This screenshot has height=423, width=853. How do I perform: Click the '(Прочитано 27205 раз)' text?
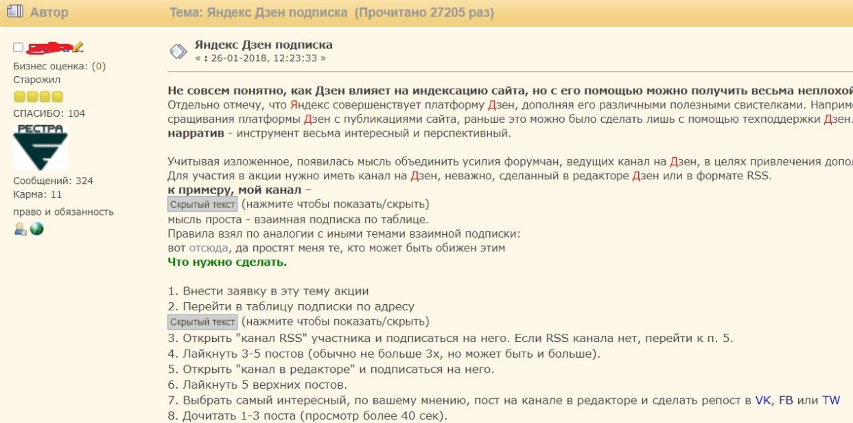pos(424,13)
